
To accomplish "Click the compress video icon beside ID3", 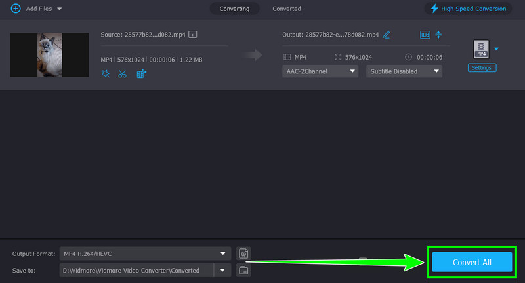I will (x=439, y=34).
